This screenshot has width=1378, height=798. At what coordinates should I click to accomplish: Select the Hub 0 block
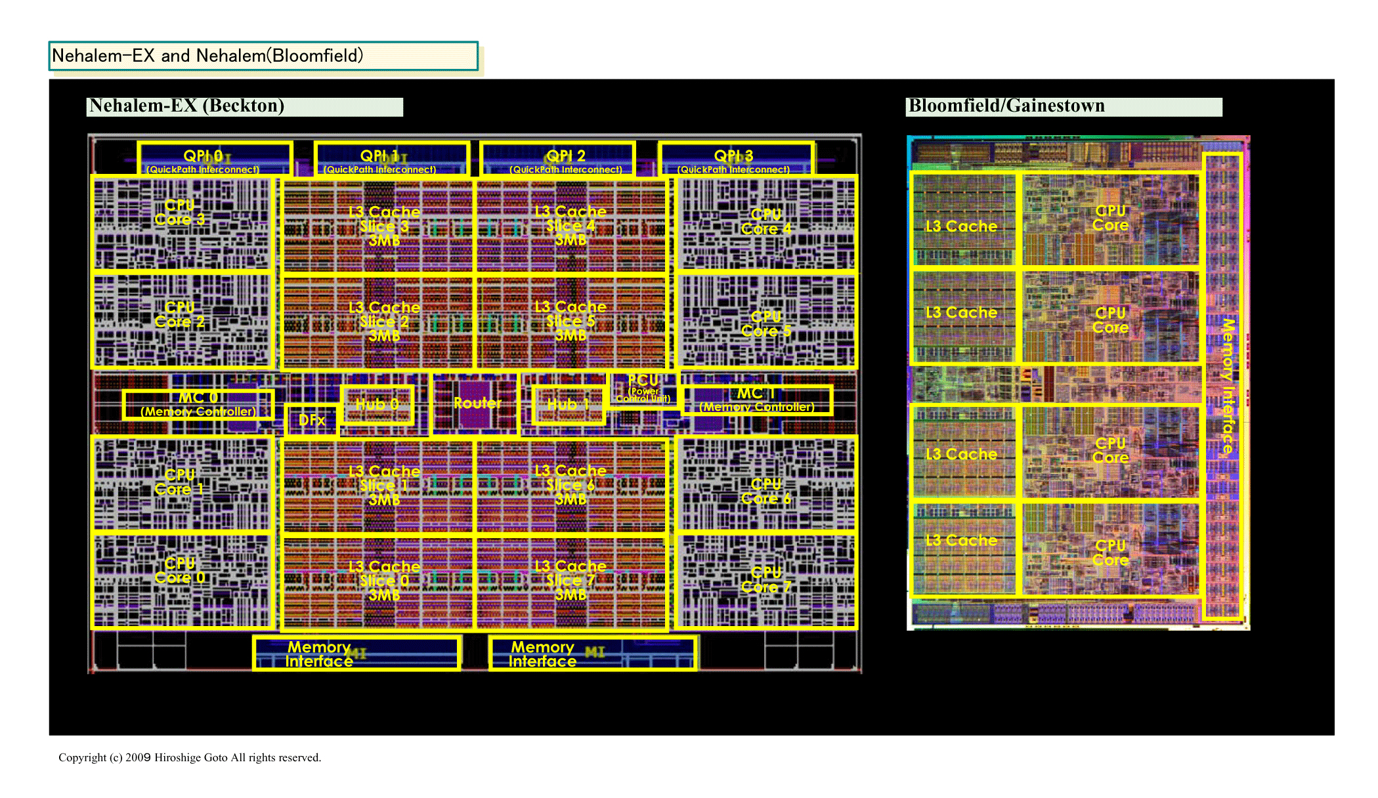[x=377, y=404]
